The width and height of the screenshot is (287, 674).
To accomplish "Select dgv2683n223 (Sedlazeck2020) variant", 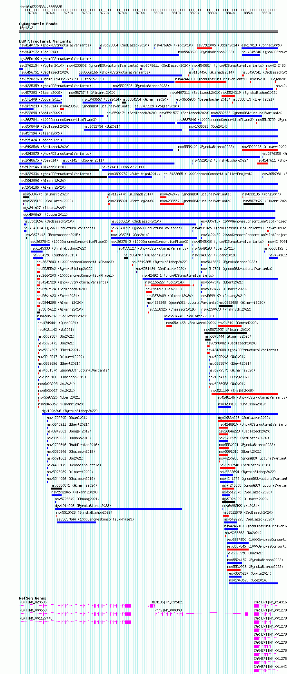I will [x=244, y=418].
